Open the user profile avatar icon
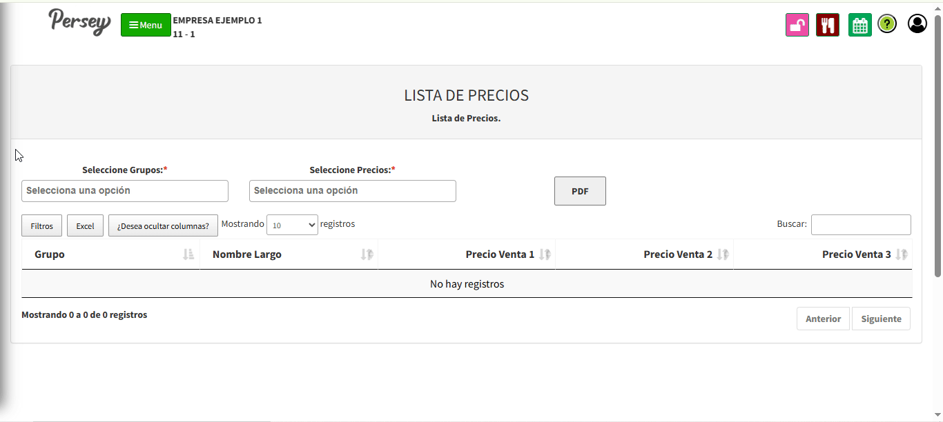 coord(917,24)
